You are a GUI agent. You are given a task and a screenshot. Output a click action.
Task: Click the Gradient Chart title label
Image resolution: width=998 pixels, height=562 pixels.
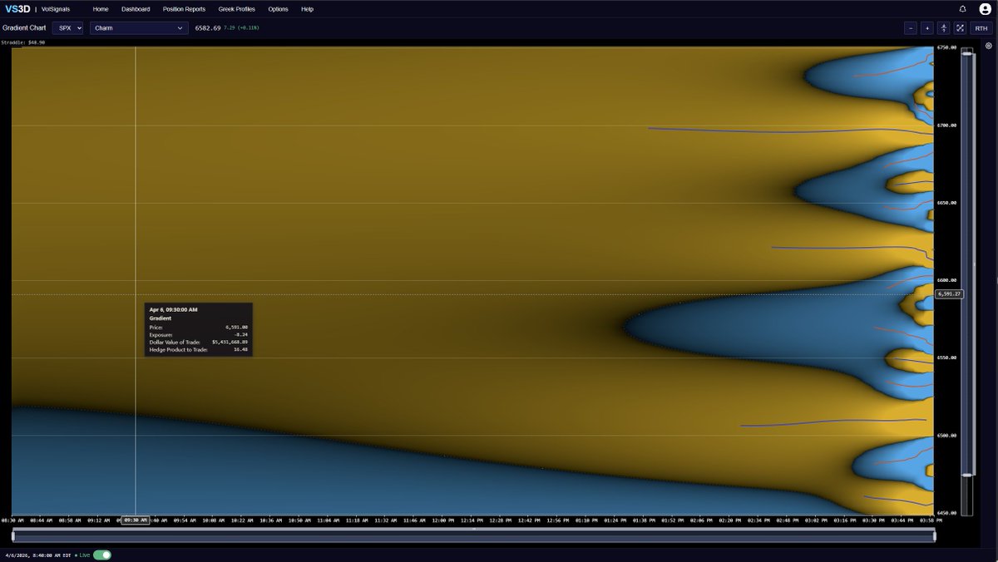(24, 27)
